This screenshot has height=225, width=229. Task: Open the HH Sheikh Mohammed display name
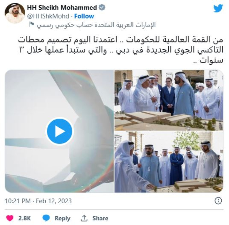[62, 8]
